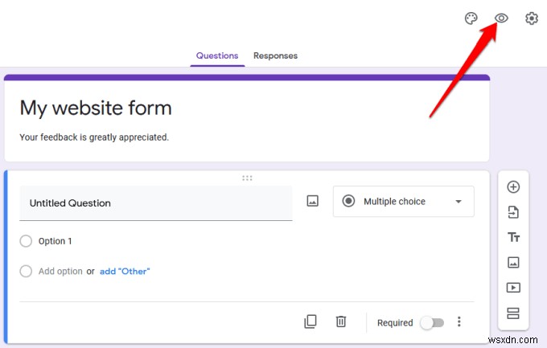547x348 pixels.
Task: Open the Multiple choice question type dropdown
Action: (404, 202)
